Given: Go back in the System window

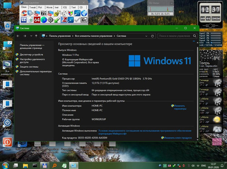Looking at the screenshot, I should pos(18,36).
